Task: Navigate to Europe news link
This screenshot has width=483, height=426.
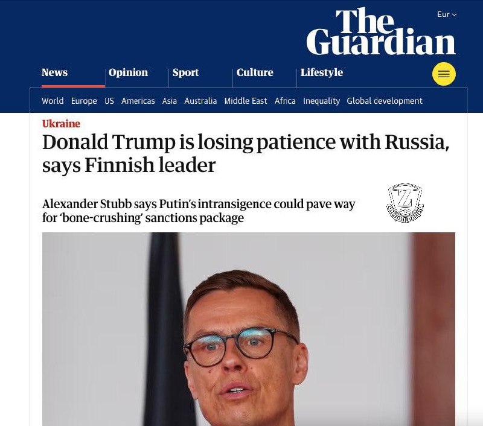Action: pyautogui.click(x=84, y=101)
